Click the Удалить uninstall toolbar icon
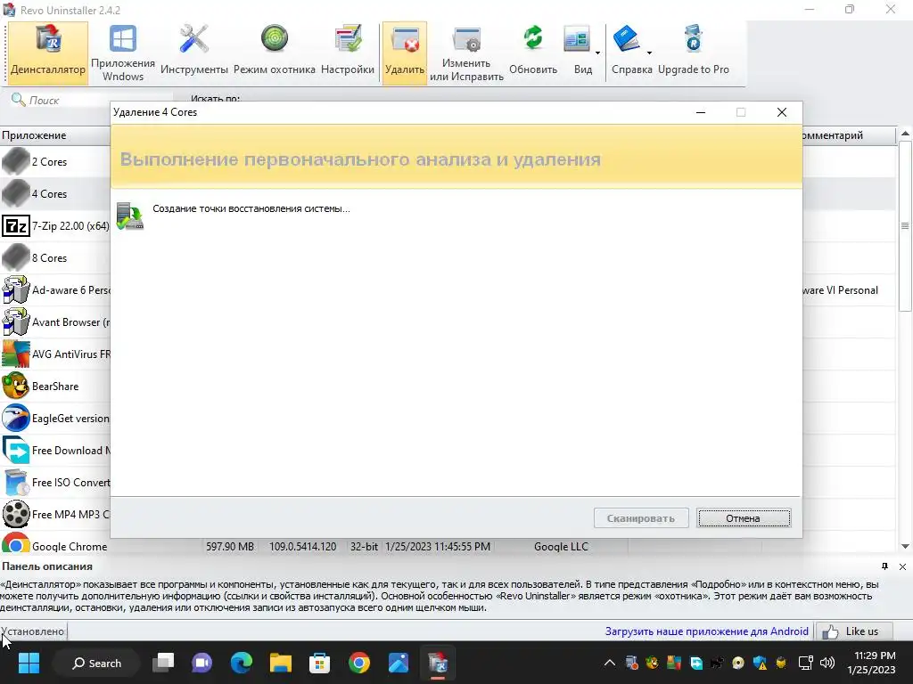913x684 pixels. pyautogui.click(x=405, y=53)
